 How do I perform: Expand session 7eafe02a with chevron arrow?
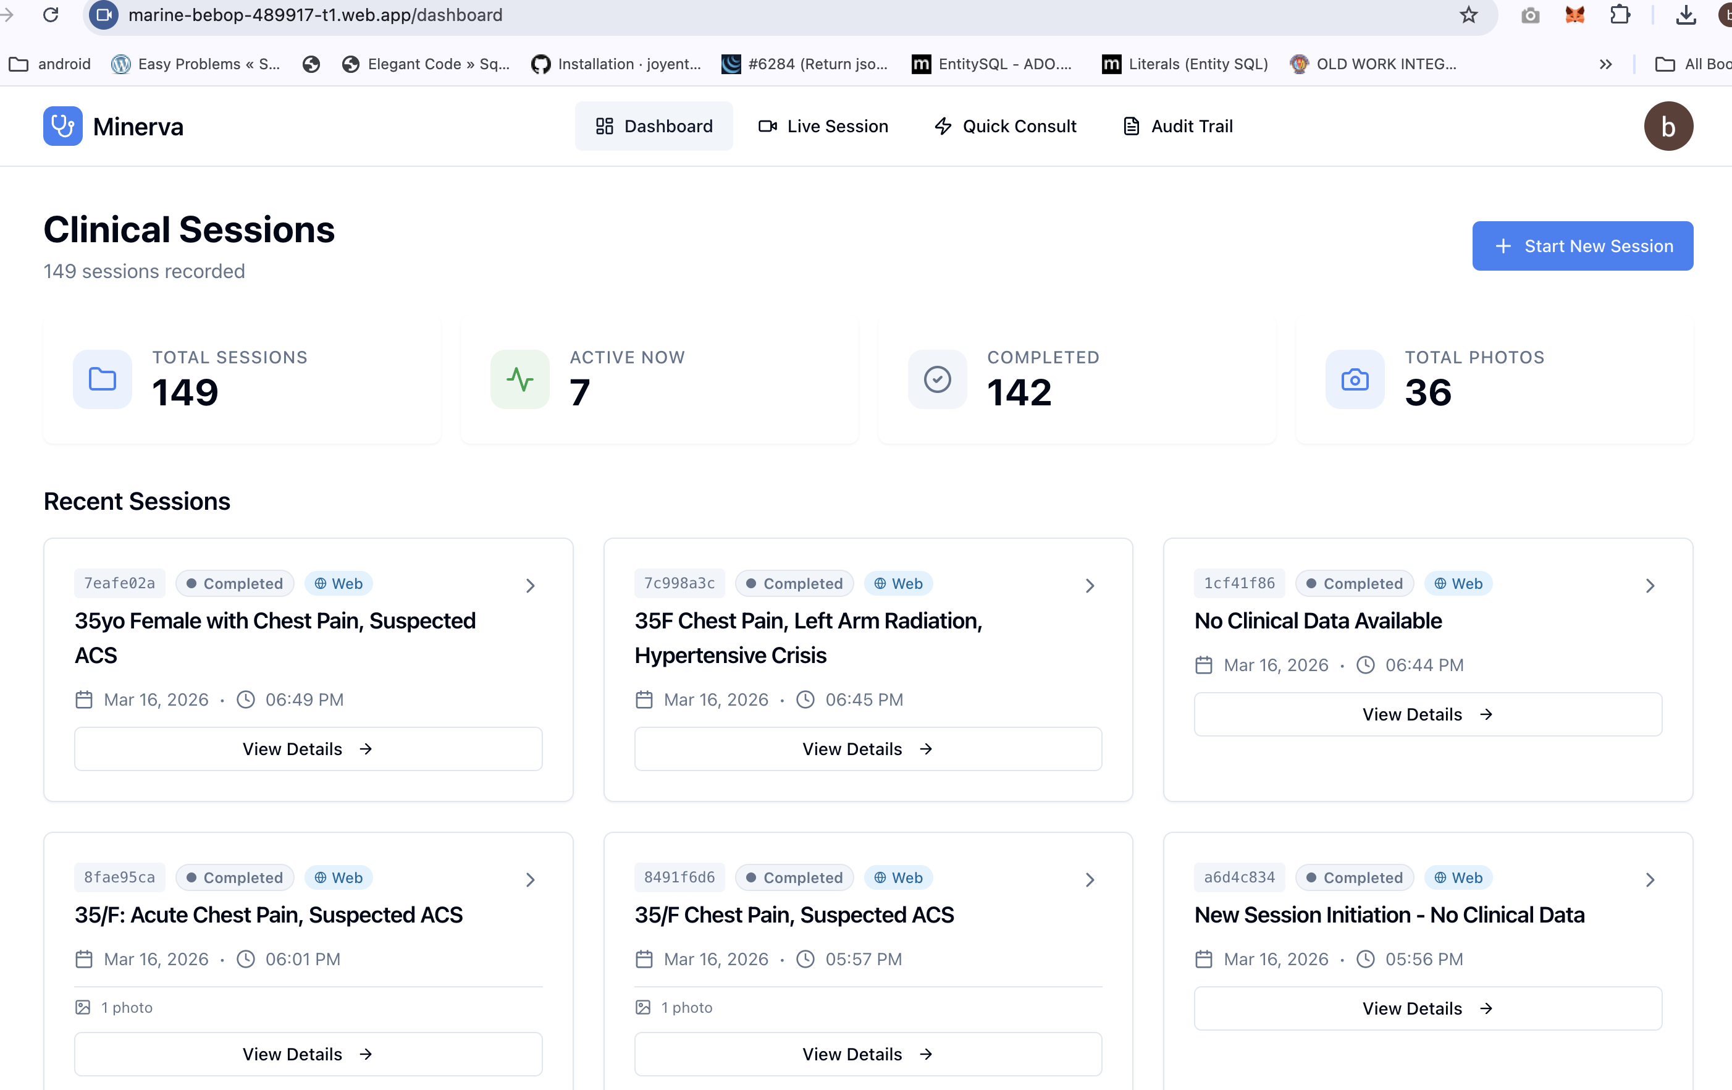coord(530,585)
